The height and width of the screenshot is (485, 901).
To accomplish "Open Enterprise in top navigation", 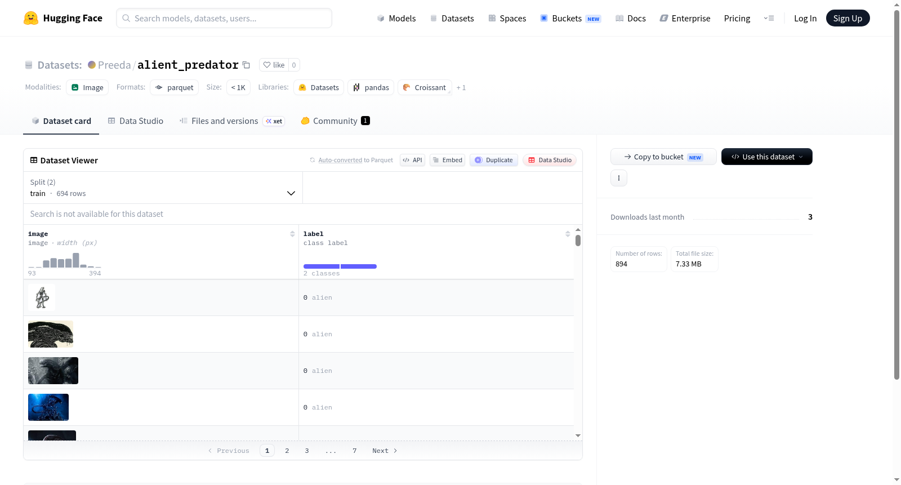I will point(685,18).
